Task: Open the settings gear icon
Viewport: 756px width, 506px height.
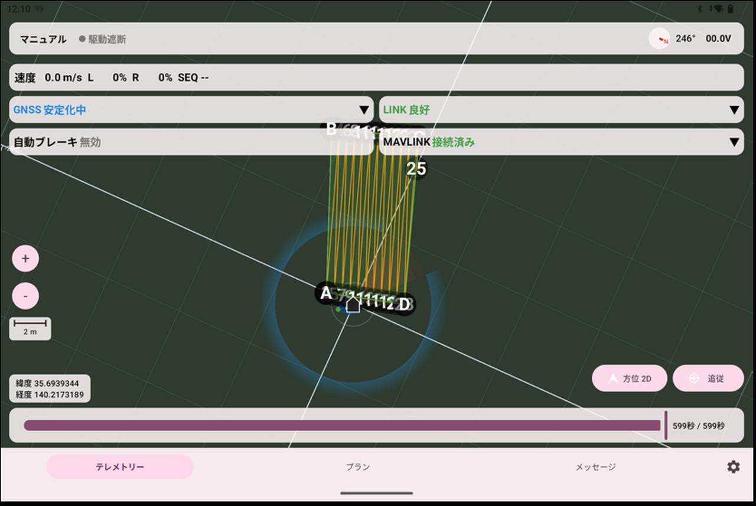Action: [733, 467]
